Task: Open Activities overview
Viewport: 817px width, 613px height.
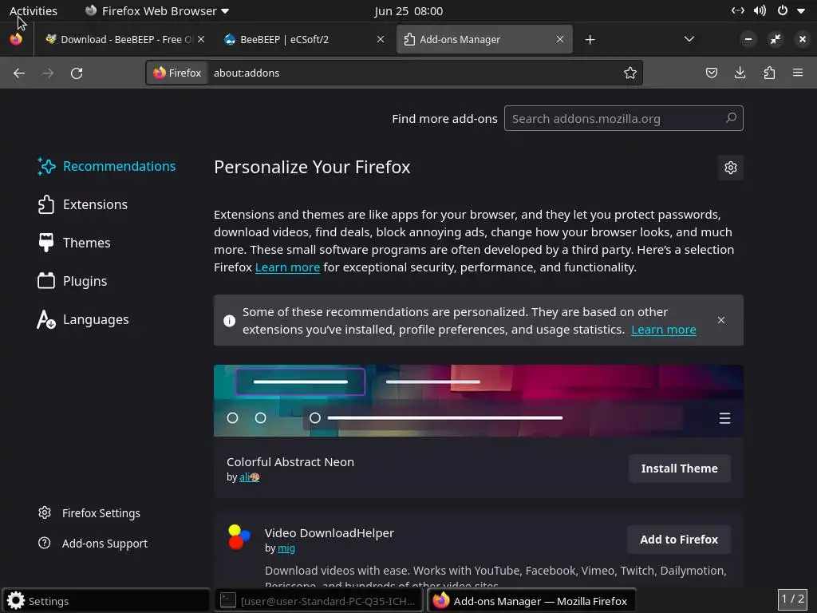Action: pyautogui.click(x=34, y=11)
